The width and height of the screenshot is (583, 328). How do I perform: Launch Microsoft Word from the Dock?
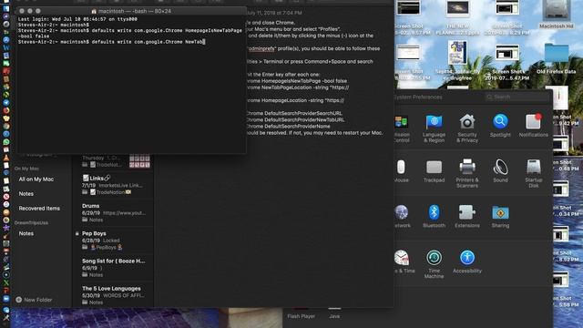(6, 47)
